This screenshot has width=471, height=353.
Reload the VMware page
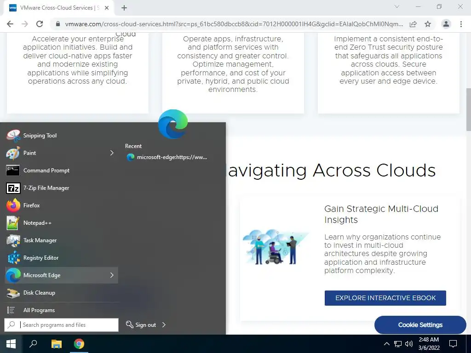[x=40, y=24]
